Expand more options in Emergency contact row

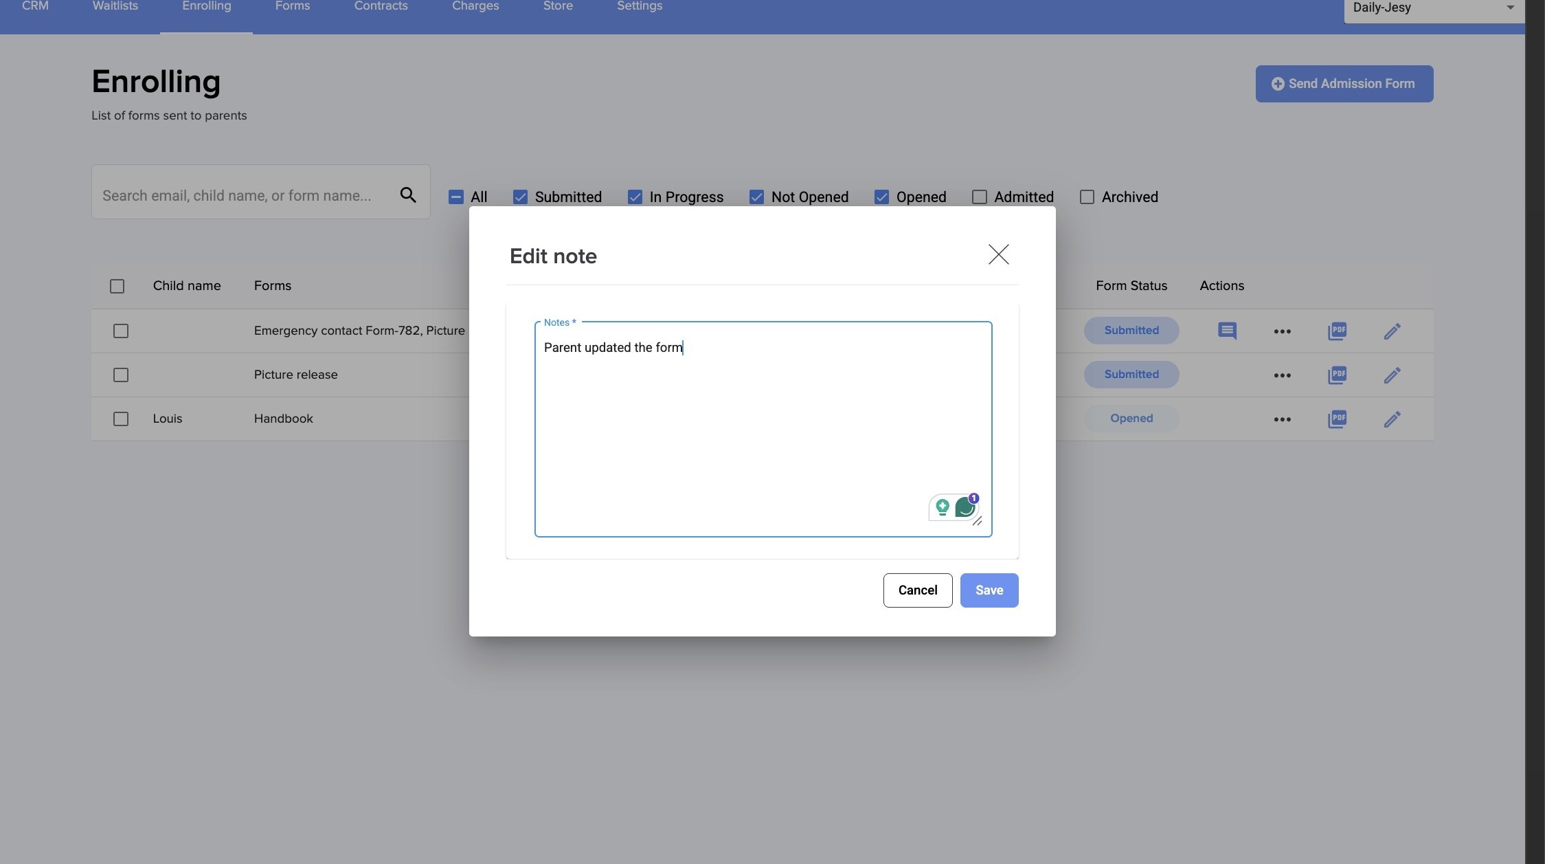click(x=1282, y=331)
